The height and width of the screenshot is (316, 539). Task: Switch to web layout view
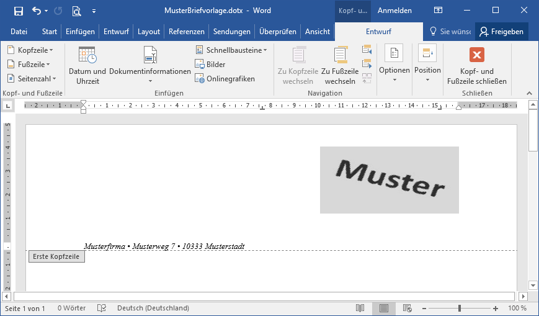coord(408,308)
